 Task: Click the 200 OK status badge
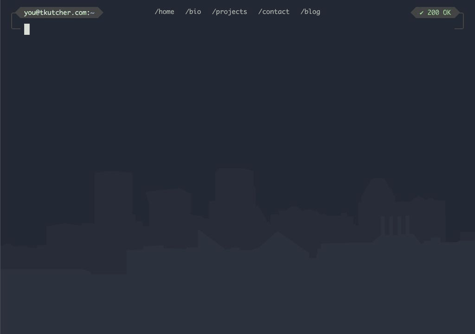[x=435, y=13]
